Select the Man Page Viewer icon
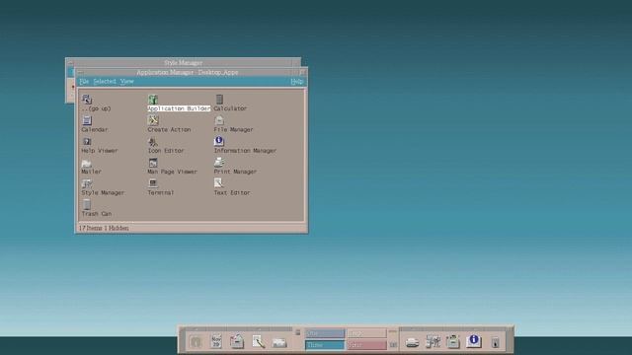 point(153,162)
